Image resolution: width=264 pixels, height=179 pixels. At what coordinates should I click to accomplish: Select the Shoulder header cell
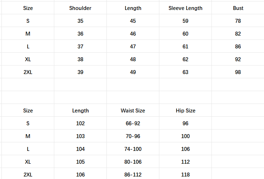[80, 8]
